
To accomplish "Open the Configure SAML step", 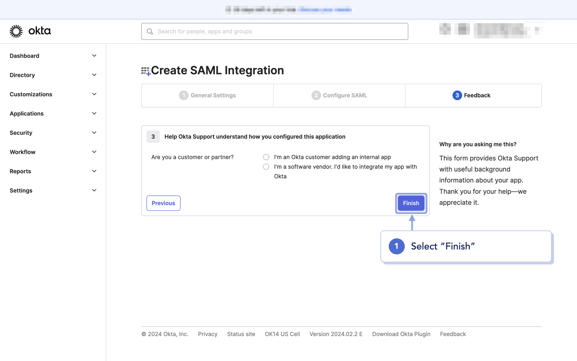I will coord(339,95).
